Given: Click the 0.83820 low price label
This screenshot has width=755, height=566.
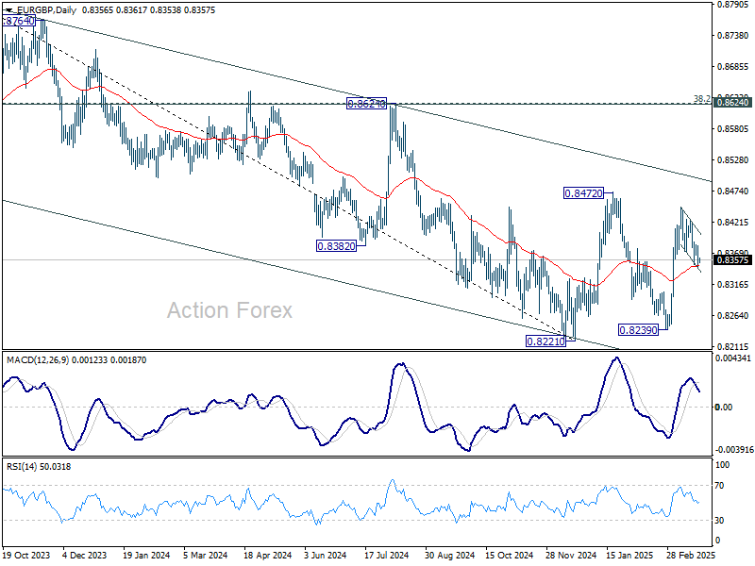Looking at the screenshot, I should click(x=336, y=246).
